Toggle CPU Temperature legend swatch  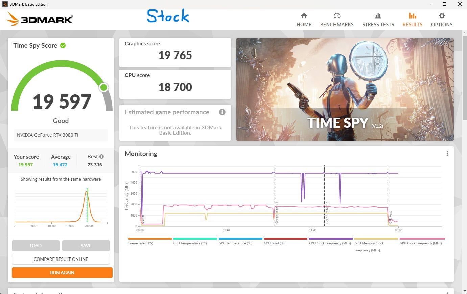195,239
